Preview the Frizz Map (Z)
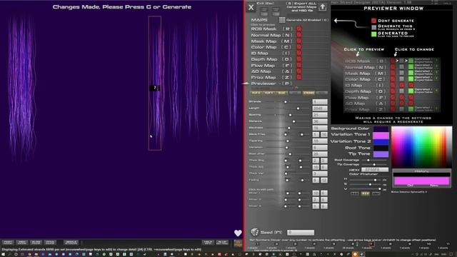This screenshot has height=257, width=457. pyautogui.click(x=271, y=77)
